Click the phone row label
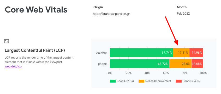 (x=102, y=64)
